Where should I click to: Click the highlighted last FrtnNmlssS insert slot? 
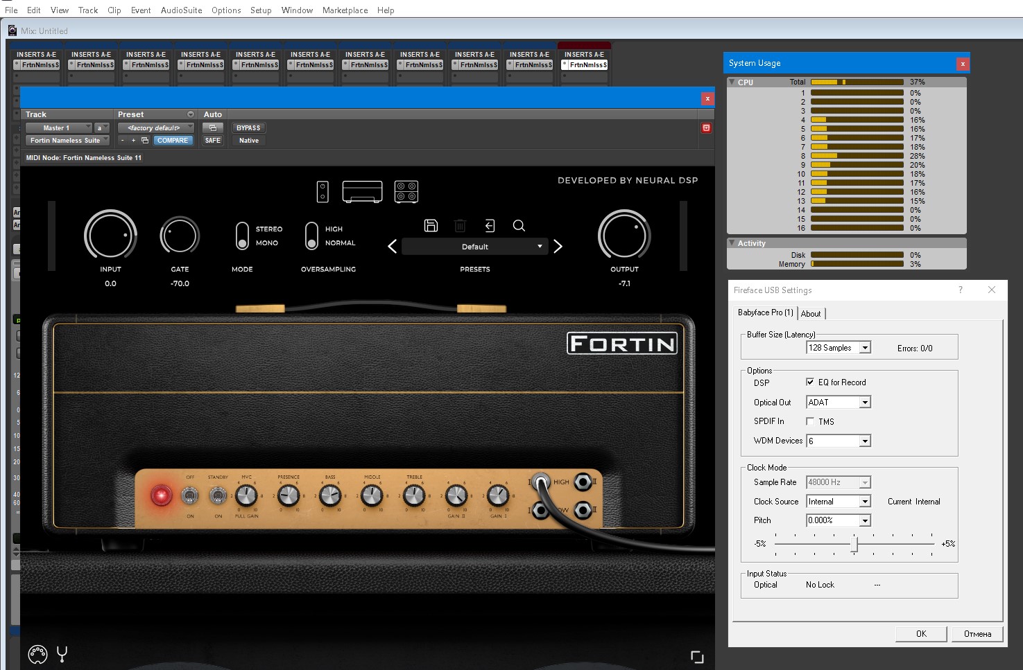pos(585,64)
